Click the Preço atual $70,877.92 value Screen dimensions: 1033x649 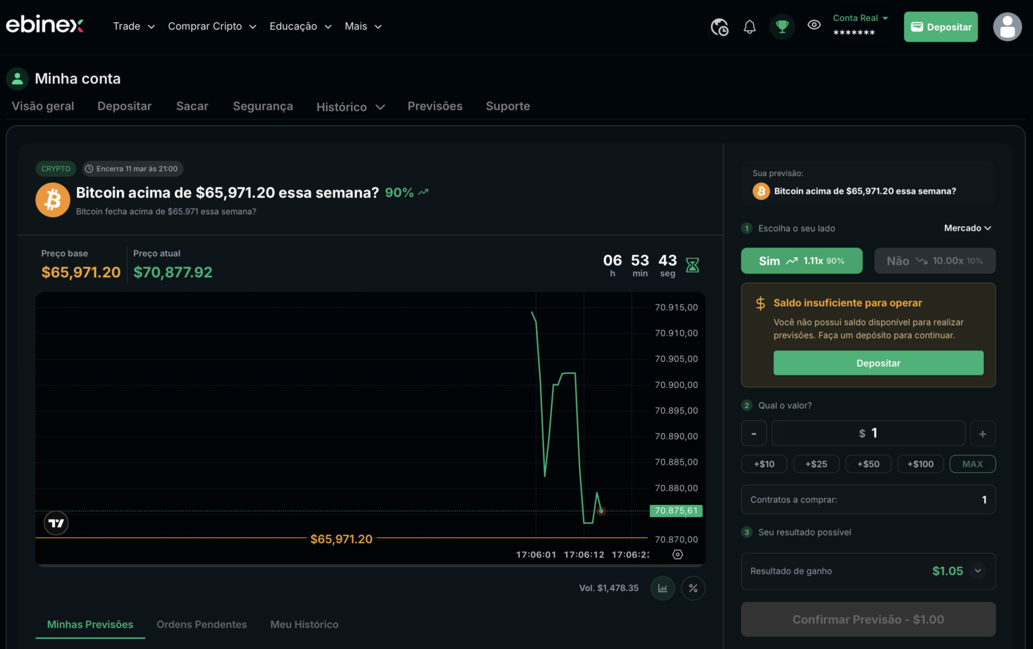[173, 272]
